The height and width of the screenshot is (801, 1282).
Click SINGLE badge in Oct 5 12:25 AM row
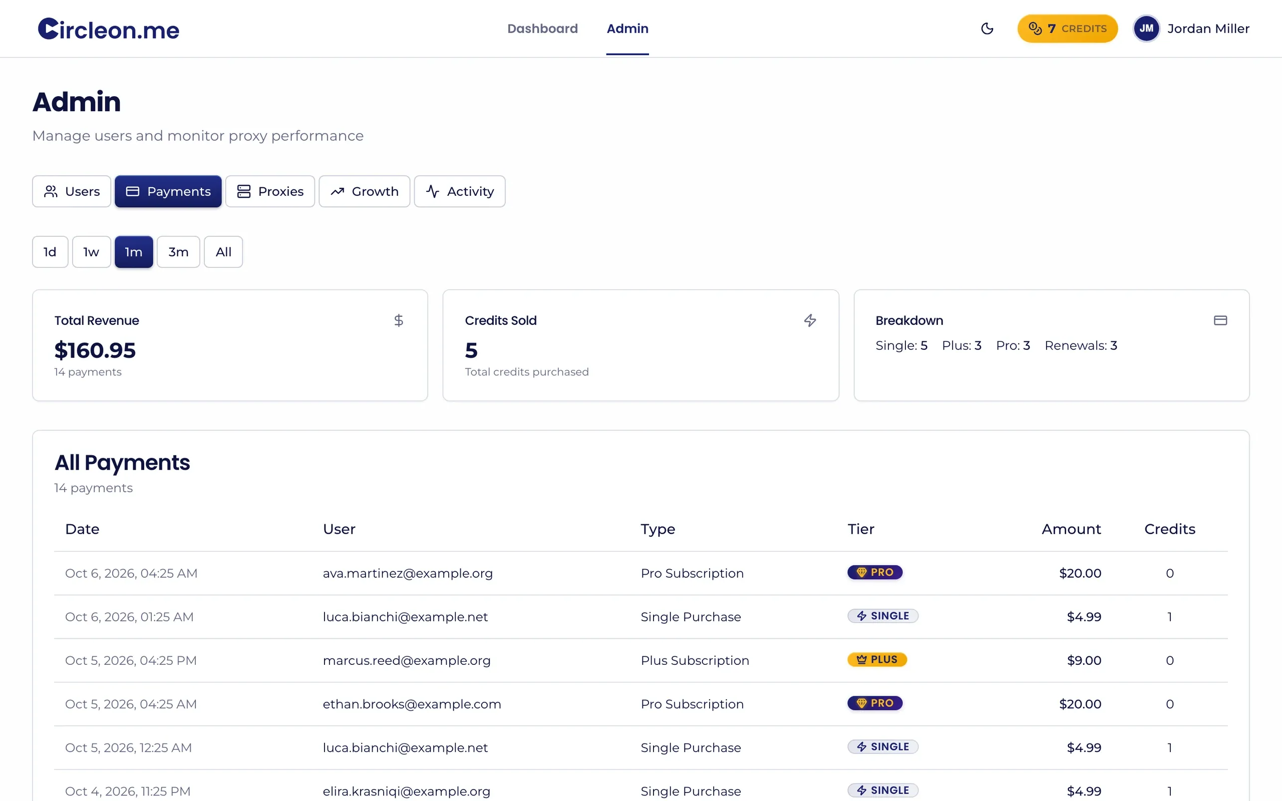point(883,747)
